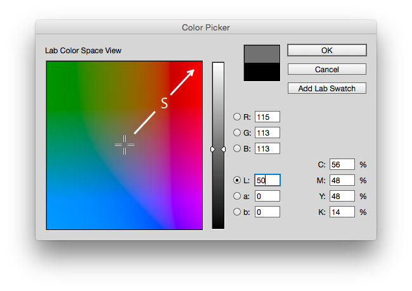This screenshot has height=291, width=412.
Task: Select the B channel radio button
Action: [237, 148]
